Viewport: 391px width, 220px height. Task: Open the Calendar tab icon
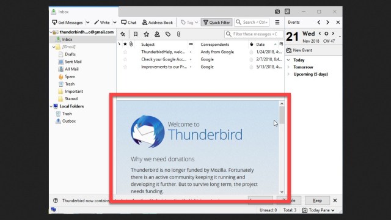click(277, 12)
